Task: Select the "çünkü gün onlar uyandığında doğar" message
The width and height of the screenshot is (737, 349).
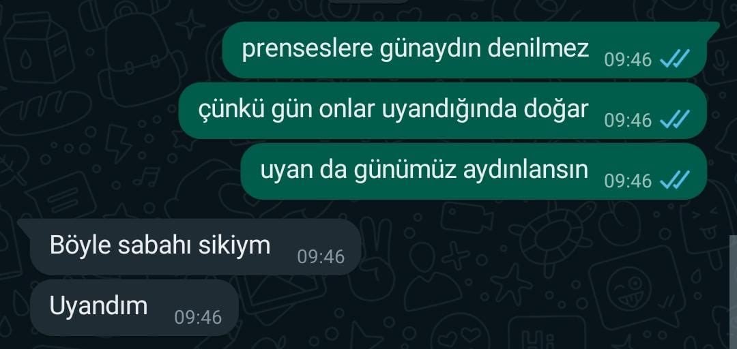Action: 443,111
